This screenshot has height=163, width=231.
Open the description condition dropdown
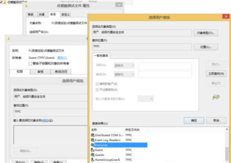click(124, 74)
